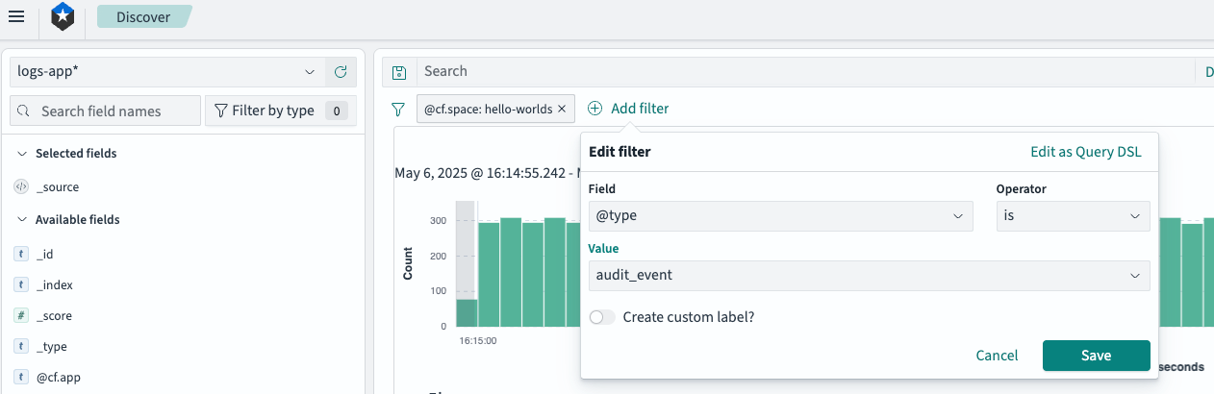Open the filter options funnel icon
This screenshot has width=1214, height=394.
point(397,110)
